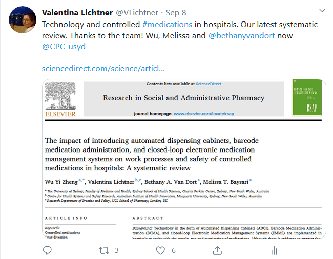Image resolution: width=333 pixels, height=259 pixels.
Task: Open the Sep 8 tweet timestamp
Action: pos(177,12)
